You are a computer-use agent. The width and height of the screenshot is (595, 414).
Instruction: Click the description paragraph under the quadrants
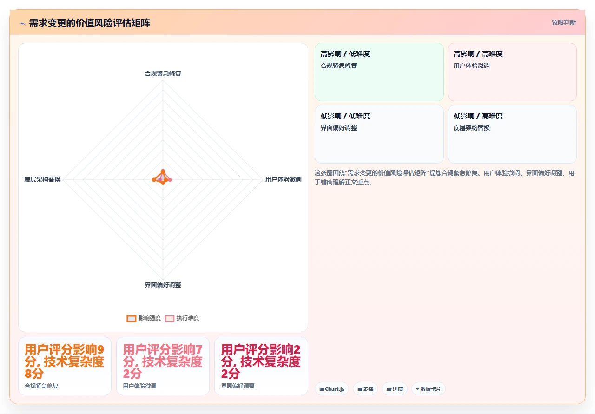click(x=445, y=177)
